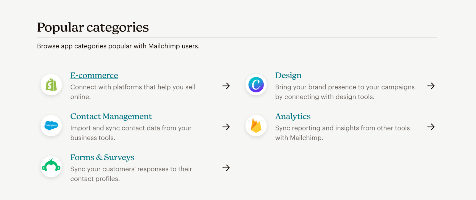
Task: Open the E-commerce category link
Action: [x=94, y=75]
